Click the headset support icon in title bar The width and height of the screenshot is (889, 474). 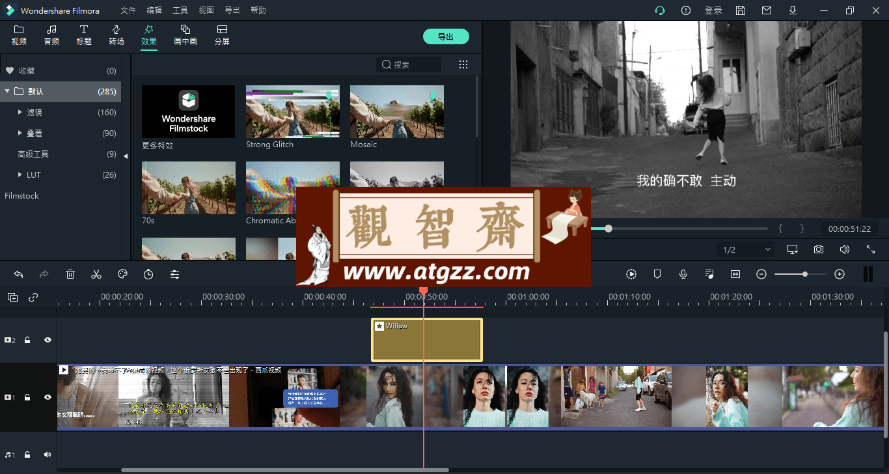[660, 10]
